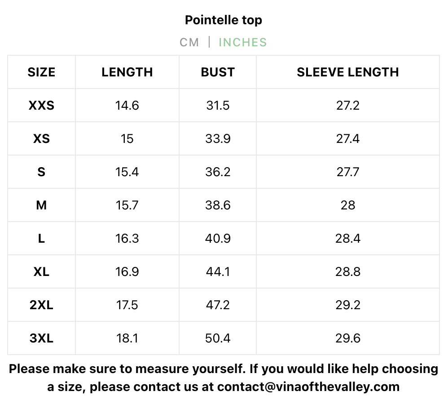Click the BUST column header

[x=218, y=72]
